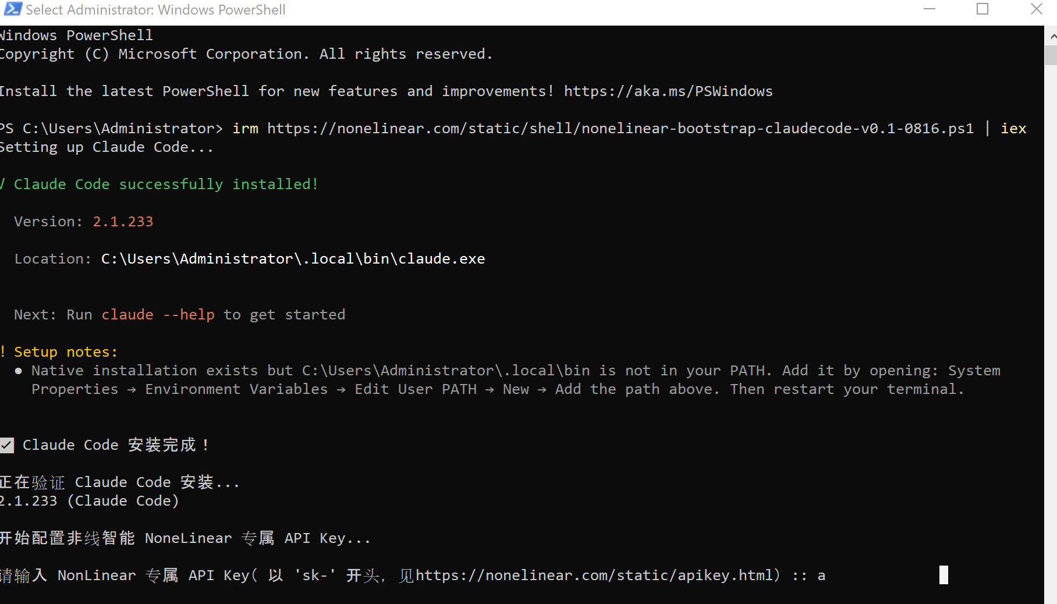The image size is (1057, 604).
Task: Click the bullet before Native installation exists
Action: click(x=19, y=371)
